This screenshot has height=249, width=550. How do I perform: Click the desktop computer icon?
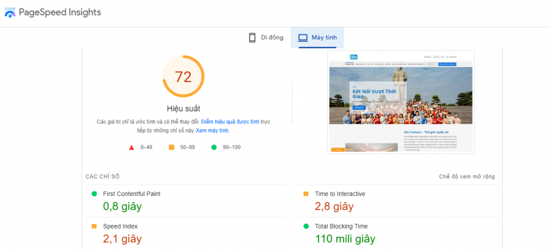click(302, 38)
